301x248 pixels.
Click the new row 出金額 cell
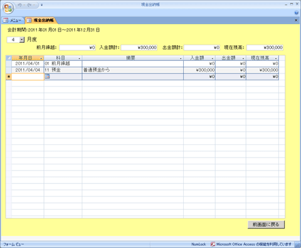(231, 77)
